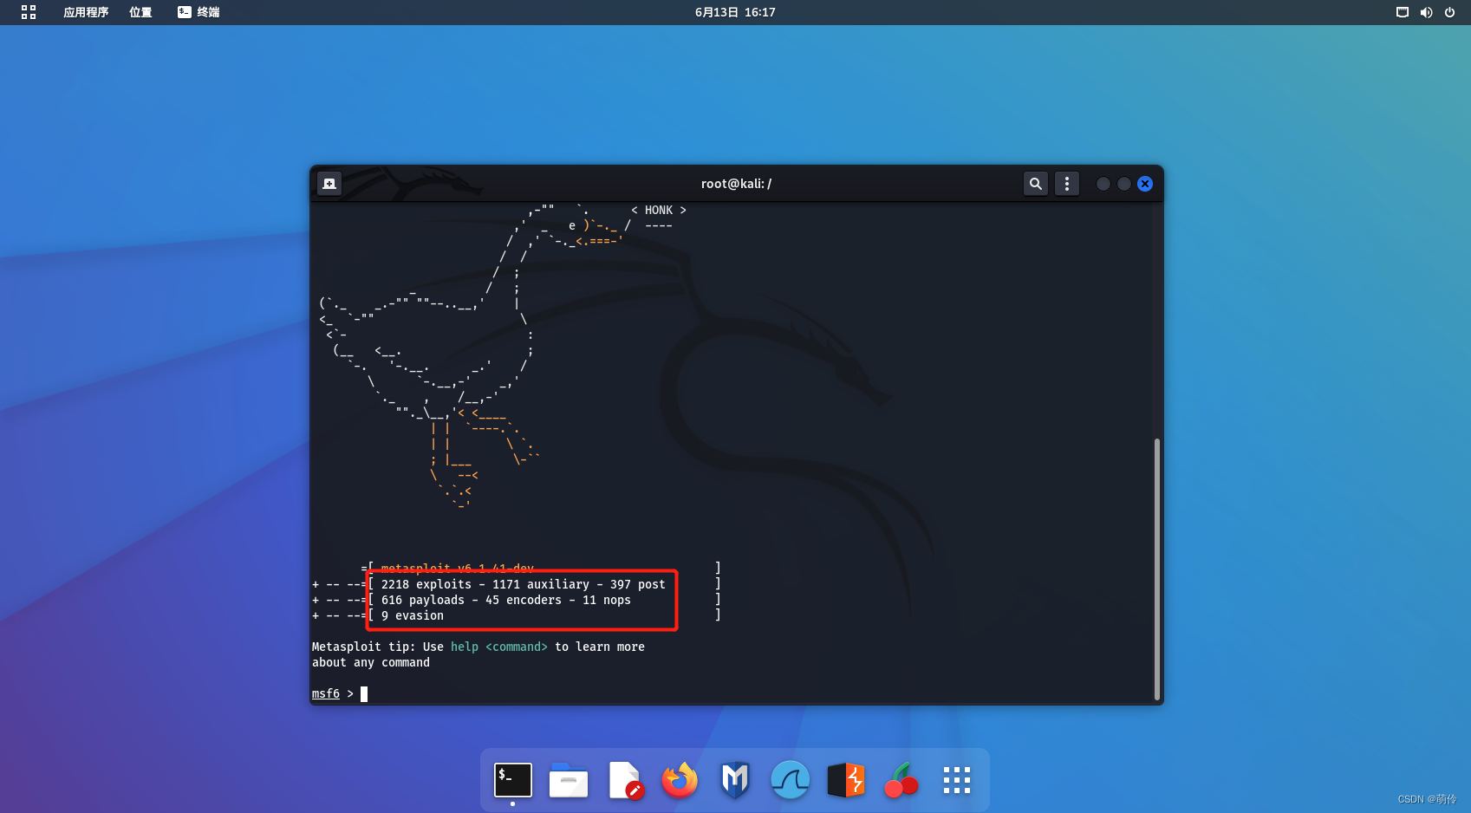
Task: Click the terminal search magnifier button
Action: tap(1035, 184)
